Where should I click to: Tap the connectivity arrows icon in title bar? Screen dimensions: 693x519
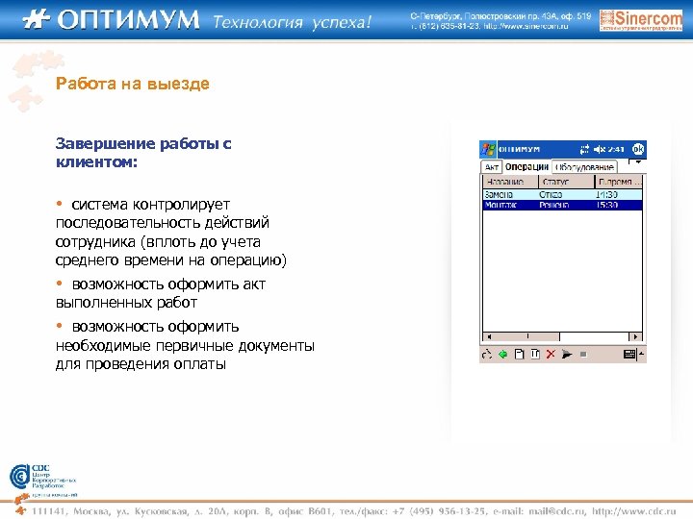[585, 150]
